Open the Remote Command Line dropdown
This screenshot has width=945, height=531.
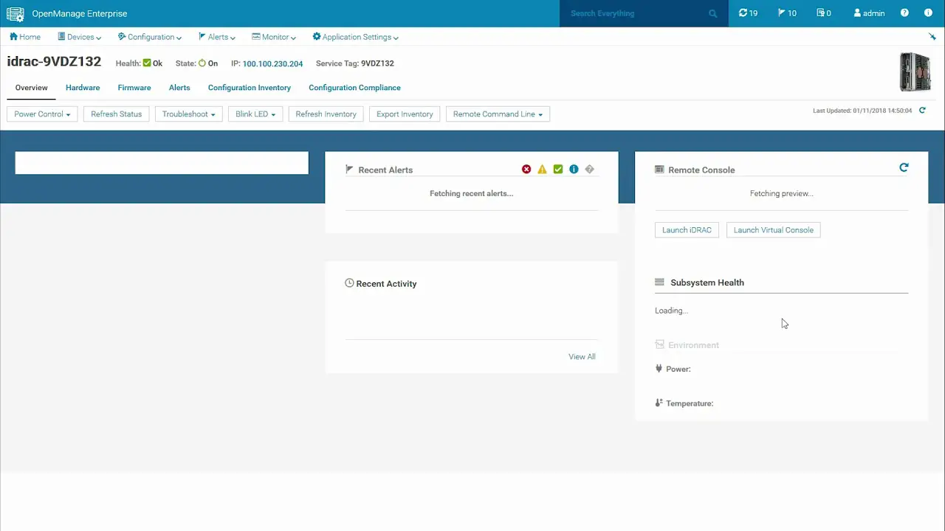pos(497,114)
